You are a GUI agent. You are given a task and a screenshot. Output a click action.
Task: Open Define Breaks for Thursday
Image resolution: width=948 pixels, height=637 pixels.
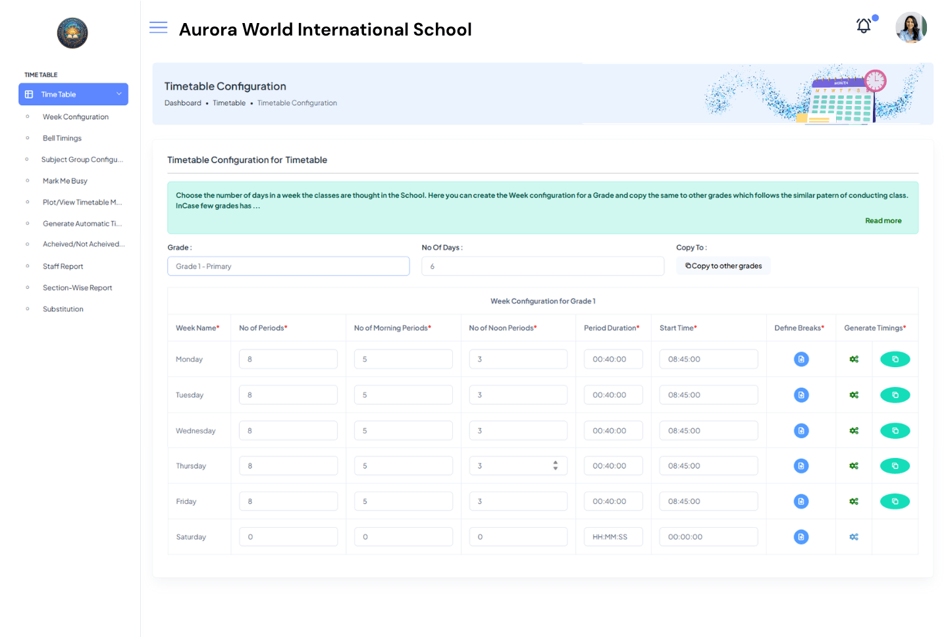pyautogui.click(x=801, y=465)
